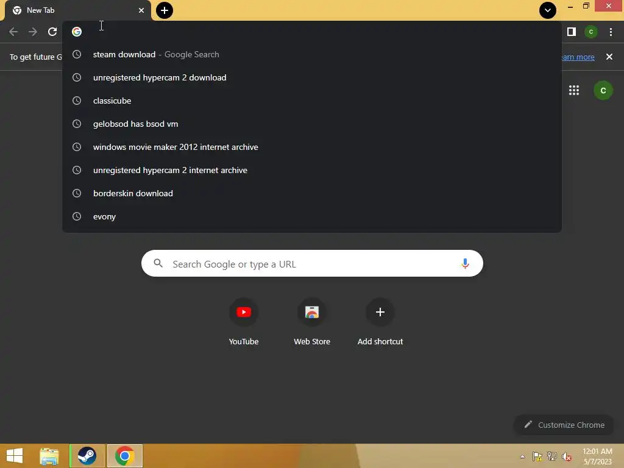
Task: Click the browser forward arrow
Action: coord(33,32)
